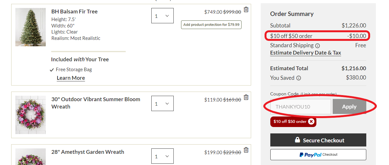Open quantity dropdown for Summer Bloom Wreath

(163, 103)
